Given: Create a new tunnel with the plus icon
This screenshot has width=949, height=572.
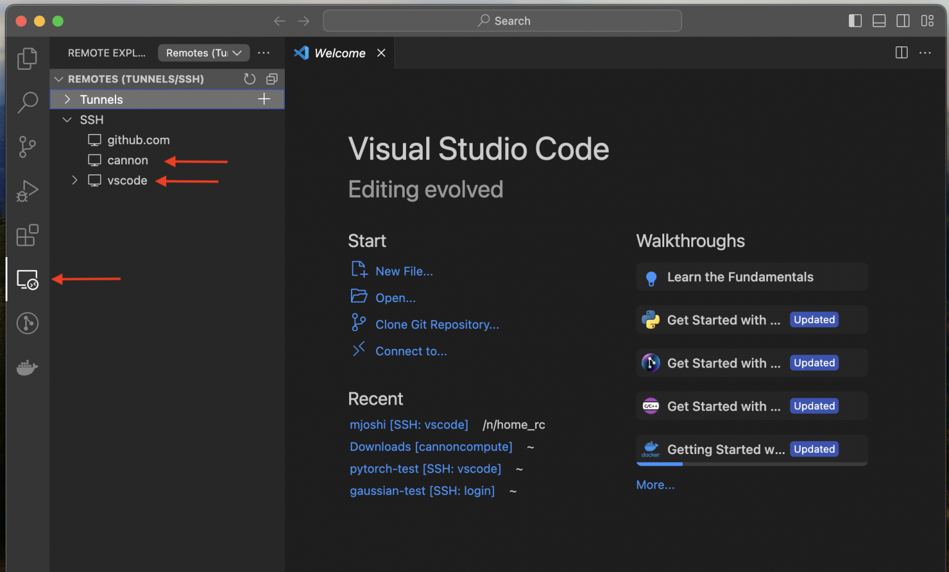Looking at the screenshot, I should (264, 98).
